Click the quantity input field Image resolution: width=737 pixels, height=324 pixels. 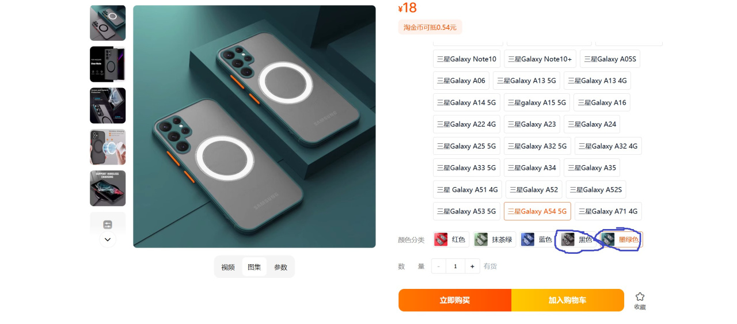click(x=455, y=266)
